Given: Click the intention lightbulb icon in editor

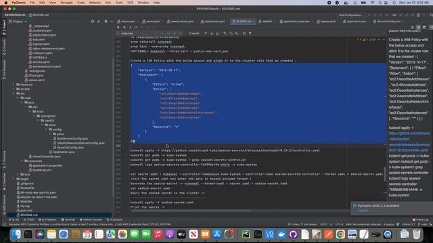Looking at the screenshot, I should 134,141.
